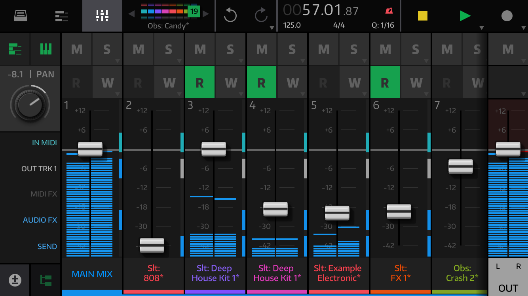Disable read automation on the Example Electronic track
528x296 pixels.
[x=323, y=82]
